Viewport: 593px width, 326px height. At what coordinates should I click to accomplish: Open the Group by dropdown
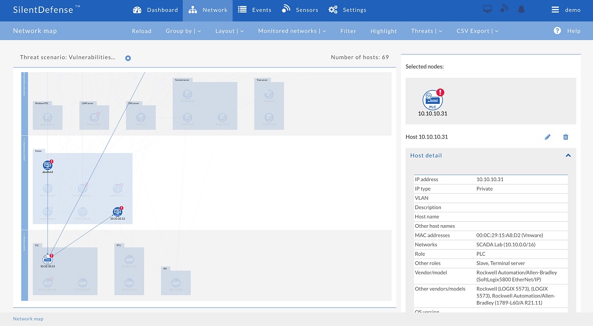click(x=183, y=31)
